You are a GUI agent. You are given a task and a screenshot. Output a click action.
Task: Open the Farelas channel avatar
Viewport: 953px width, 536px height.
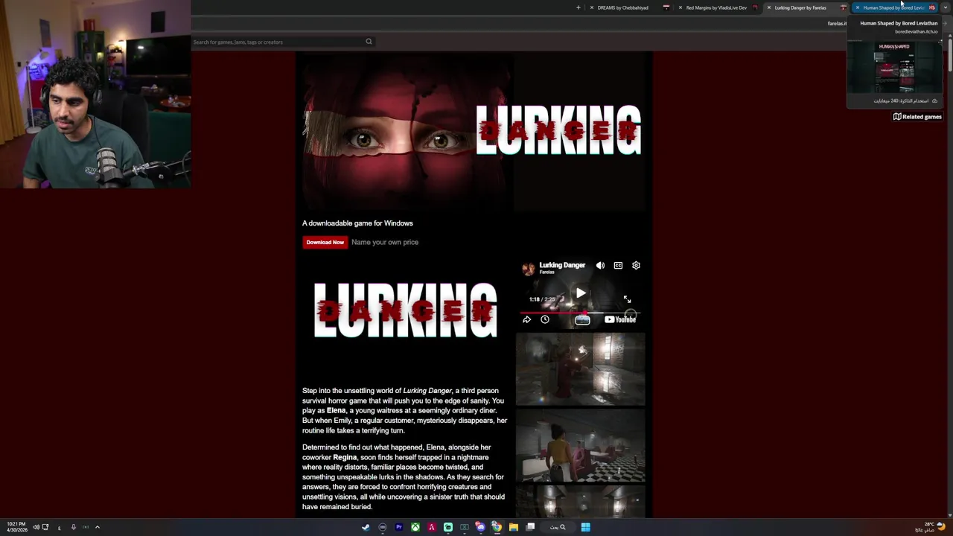[x=529, y=269]
